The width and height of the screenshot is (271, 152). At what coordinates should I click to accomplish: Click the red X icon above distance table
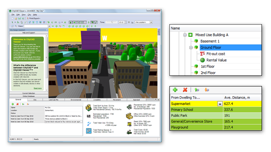coord(185,90)
